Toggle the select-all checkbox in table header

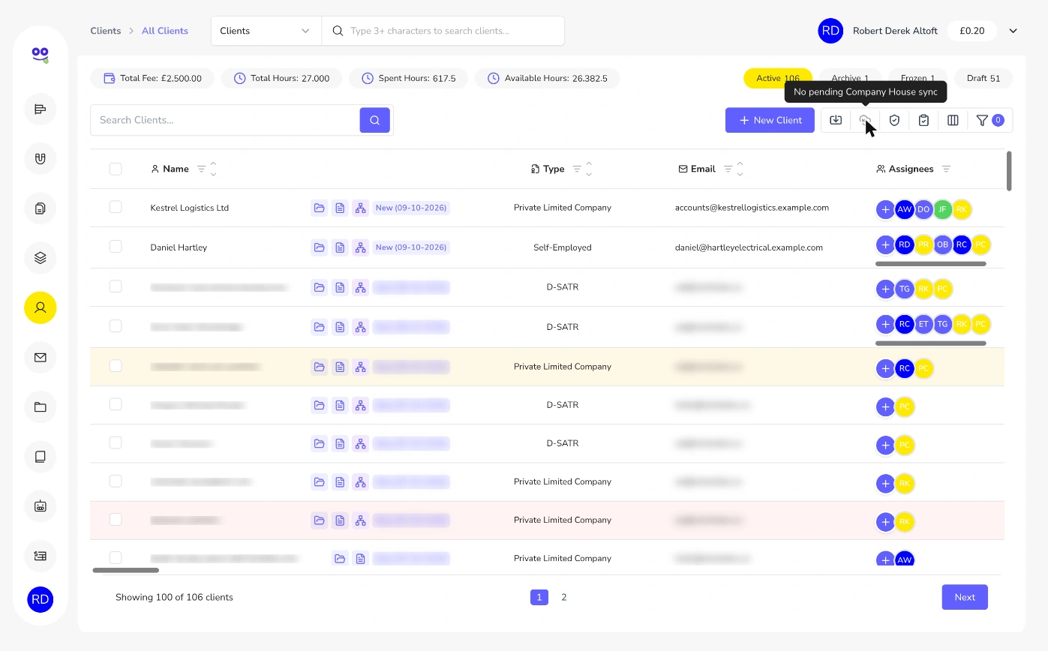tap(116, 169)
